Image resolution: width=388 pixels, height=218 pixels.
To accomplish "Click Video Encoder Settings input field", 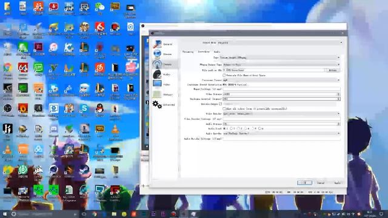I will click(281, 119).
